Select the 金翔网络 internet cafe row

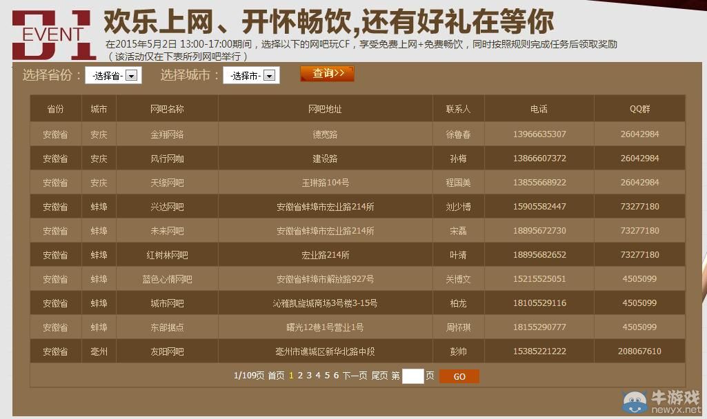click(x=168, y=134)
